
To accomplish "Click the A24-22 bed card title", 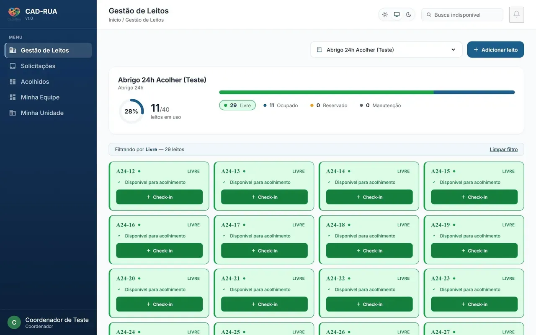I will (335, 278).
